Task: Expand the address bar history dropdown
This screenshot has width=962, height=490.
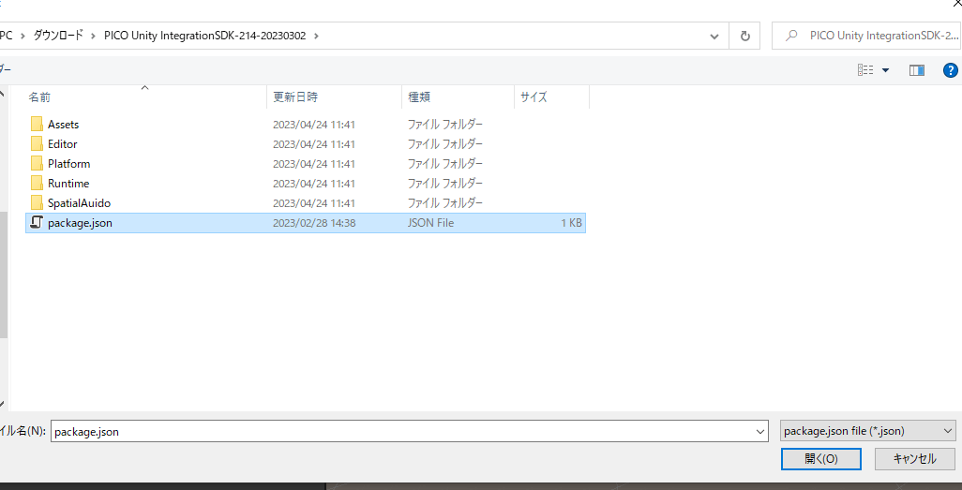Action: (714, 37)
